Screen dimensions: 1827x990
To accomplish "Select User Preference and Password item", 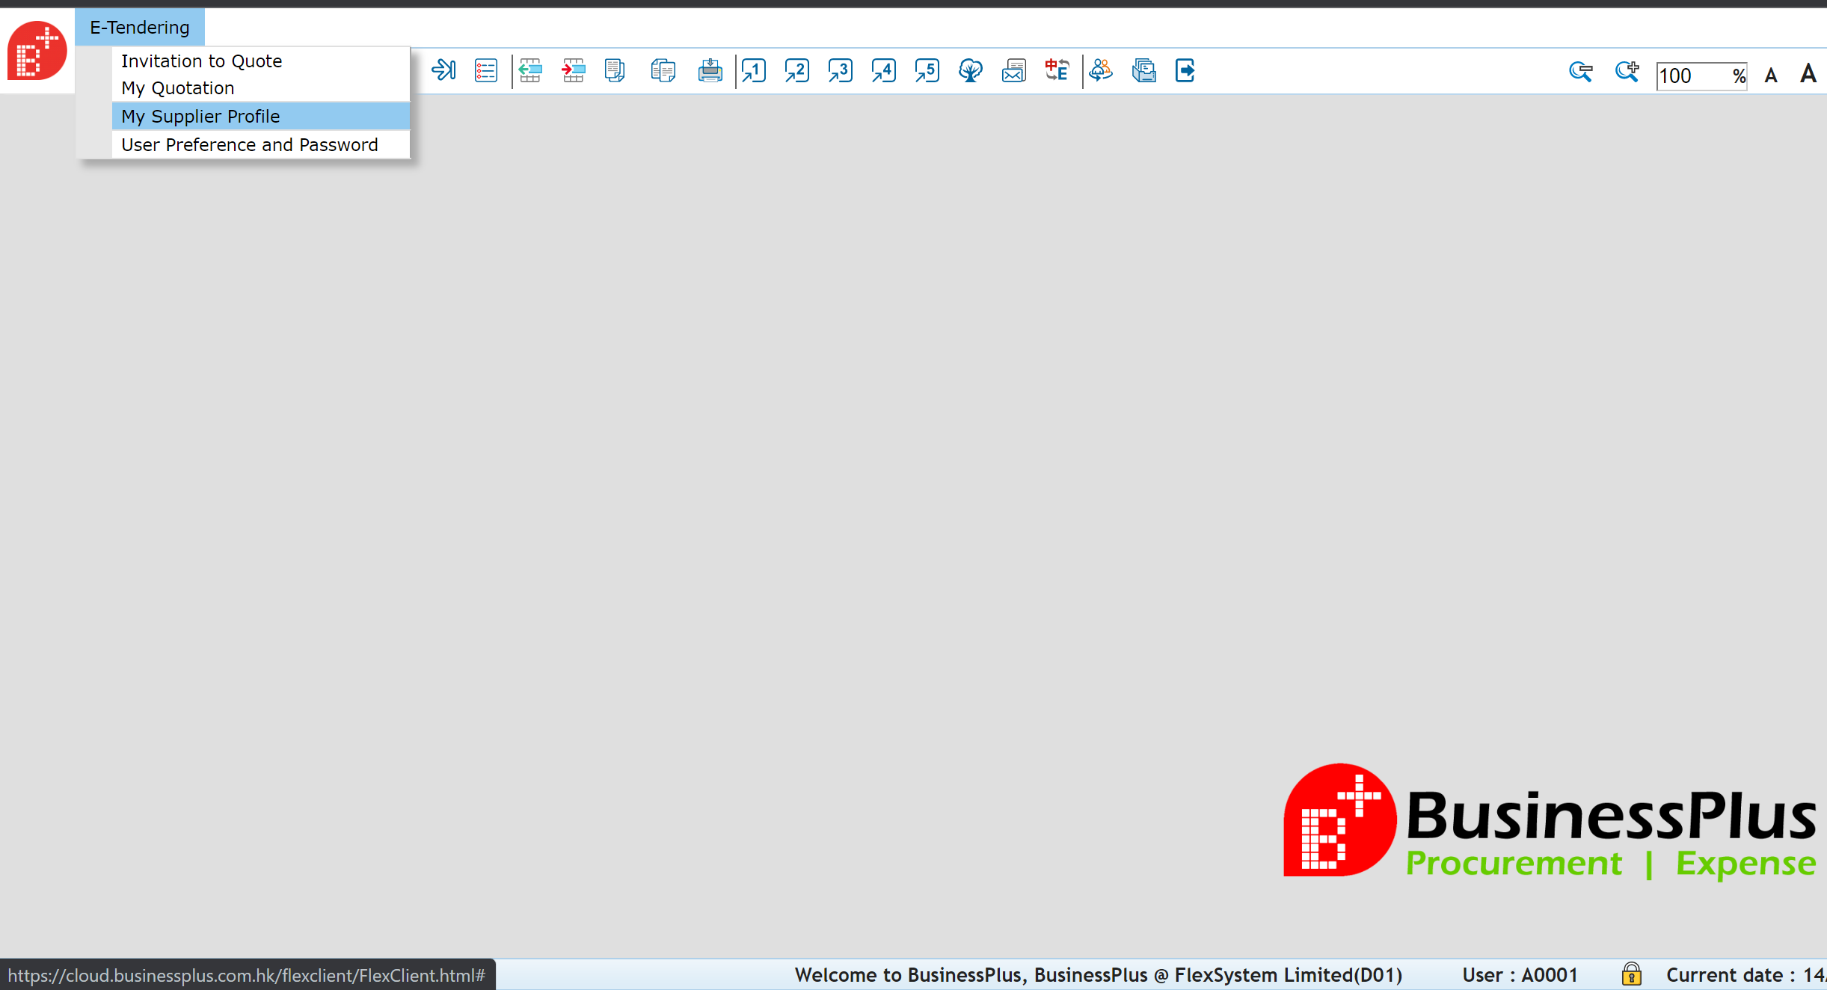I will point(261,144).
